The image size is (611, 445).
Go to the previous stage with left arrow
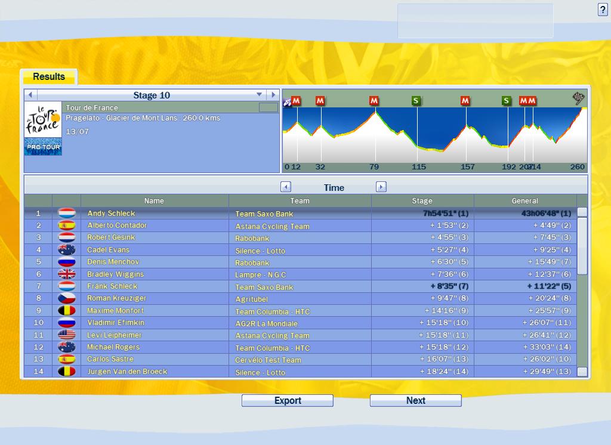(30, 95)
